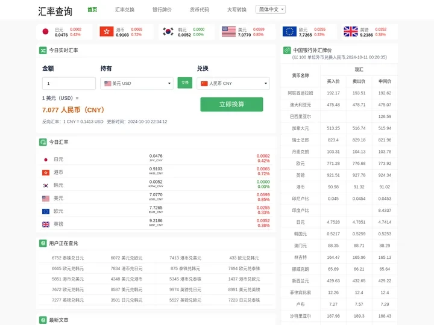Click the South Korea flag in top ticker
434x325 pixels.
coord(168,31)
